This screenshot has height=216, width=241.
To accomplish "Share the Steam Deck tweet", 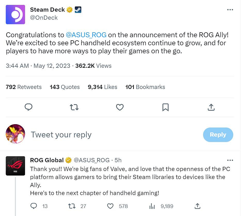I will point(211,107).
